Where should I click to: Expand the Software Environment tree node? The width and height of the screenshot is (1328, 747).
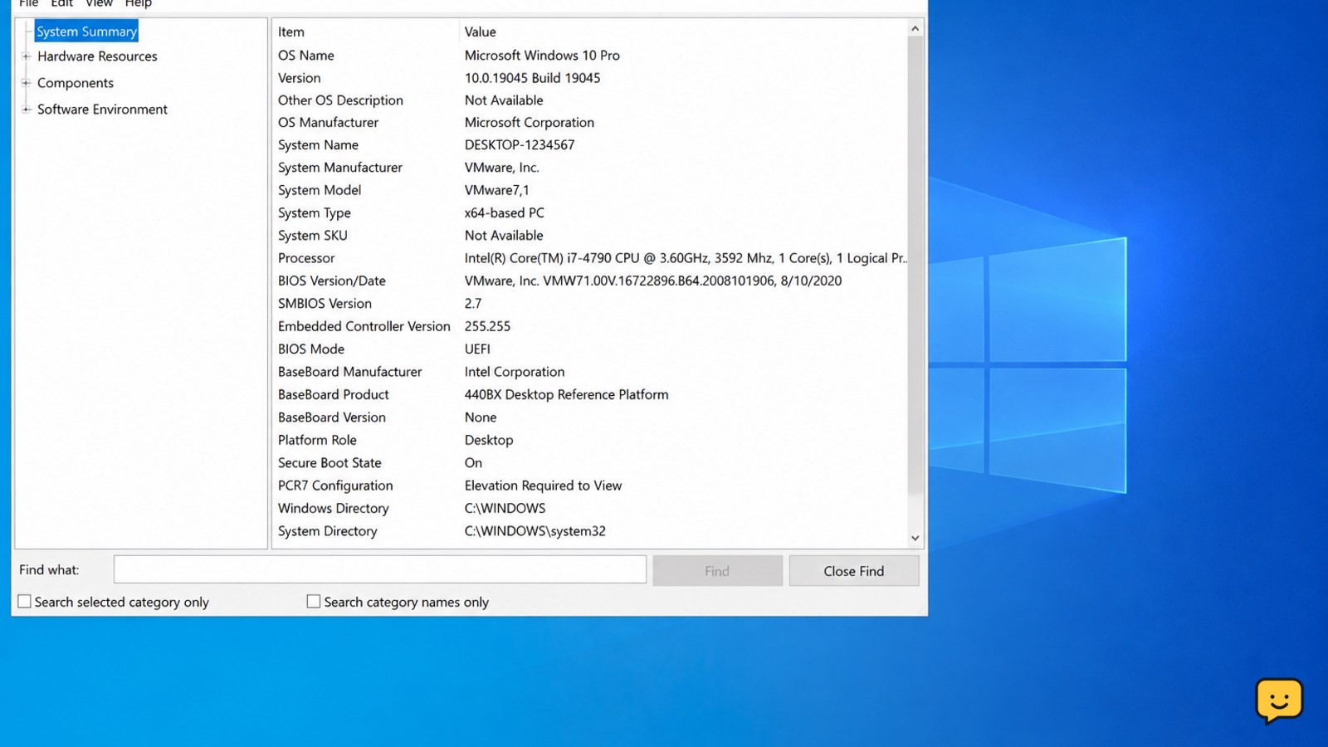(26, 109)
